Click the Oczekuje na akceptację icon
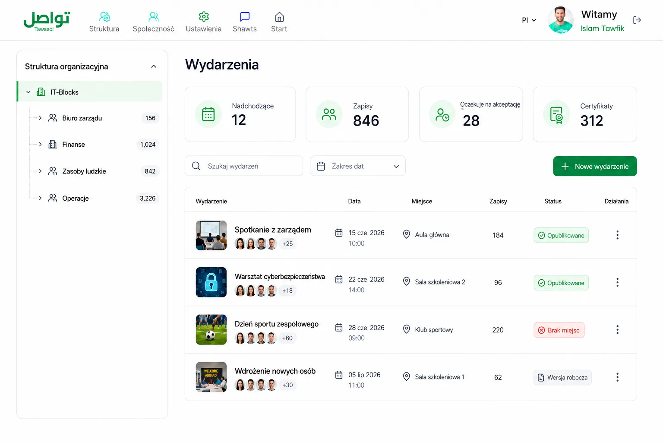Image resolution: width=663 pixels, height=442 pixels. pos(442,114)
